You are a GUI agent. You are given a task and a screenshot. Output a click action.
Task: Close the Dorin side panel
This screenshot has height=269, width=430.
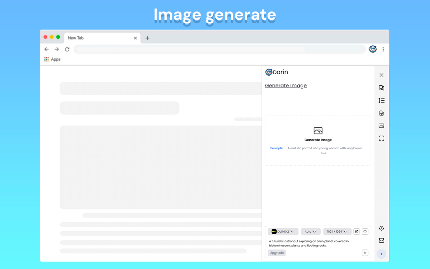pos(381,75)
